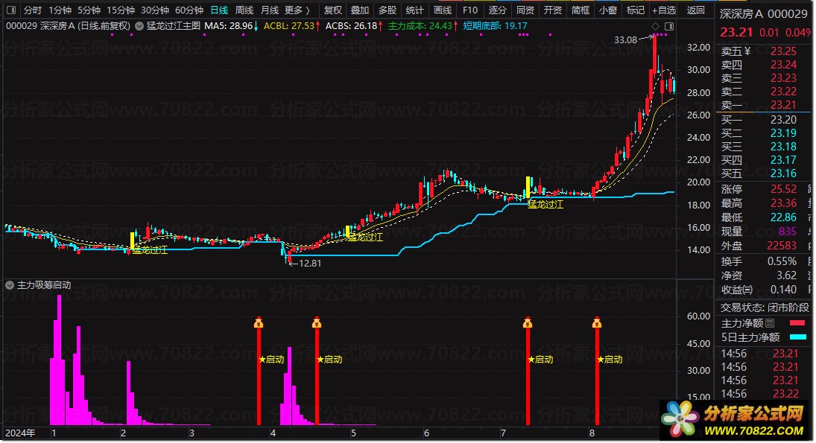816x443 pixels.
Task: Select the 5分钟 period tab
Action: 89,10
